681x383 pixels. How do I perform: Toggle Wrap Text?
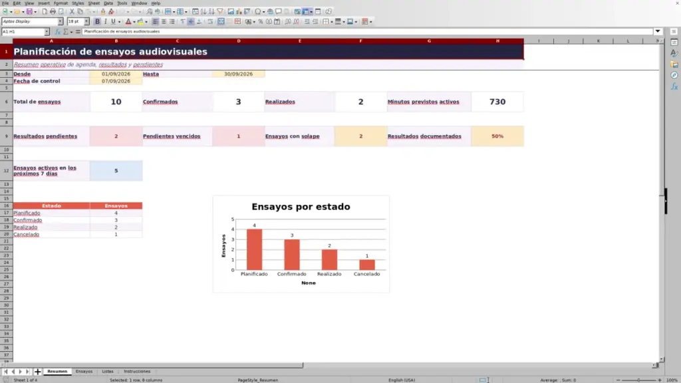click(x=210, y=22)
